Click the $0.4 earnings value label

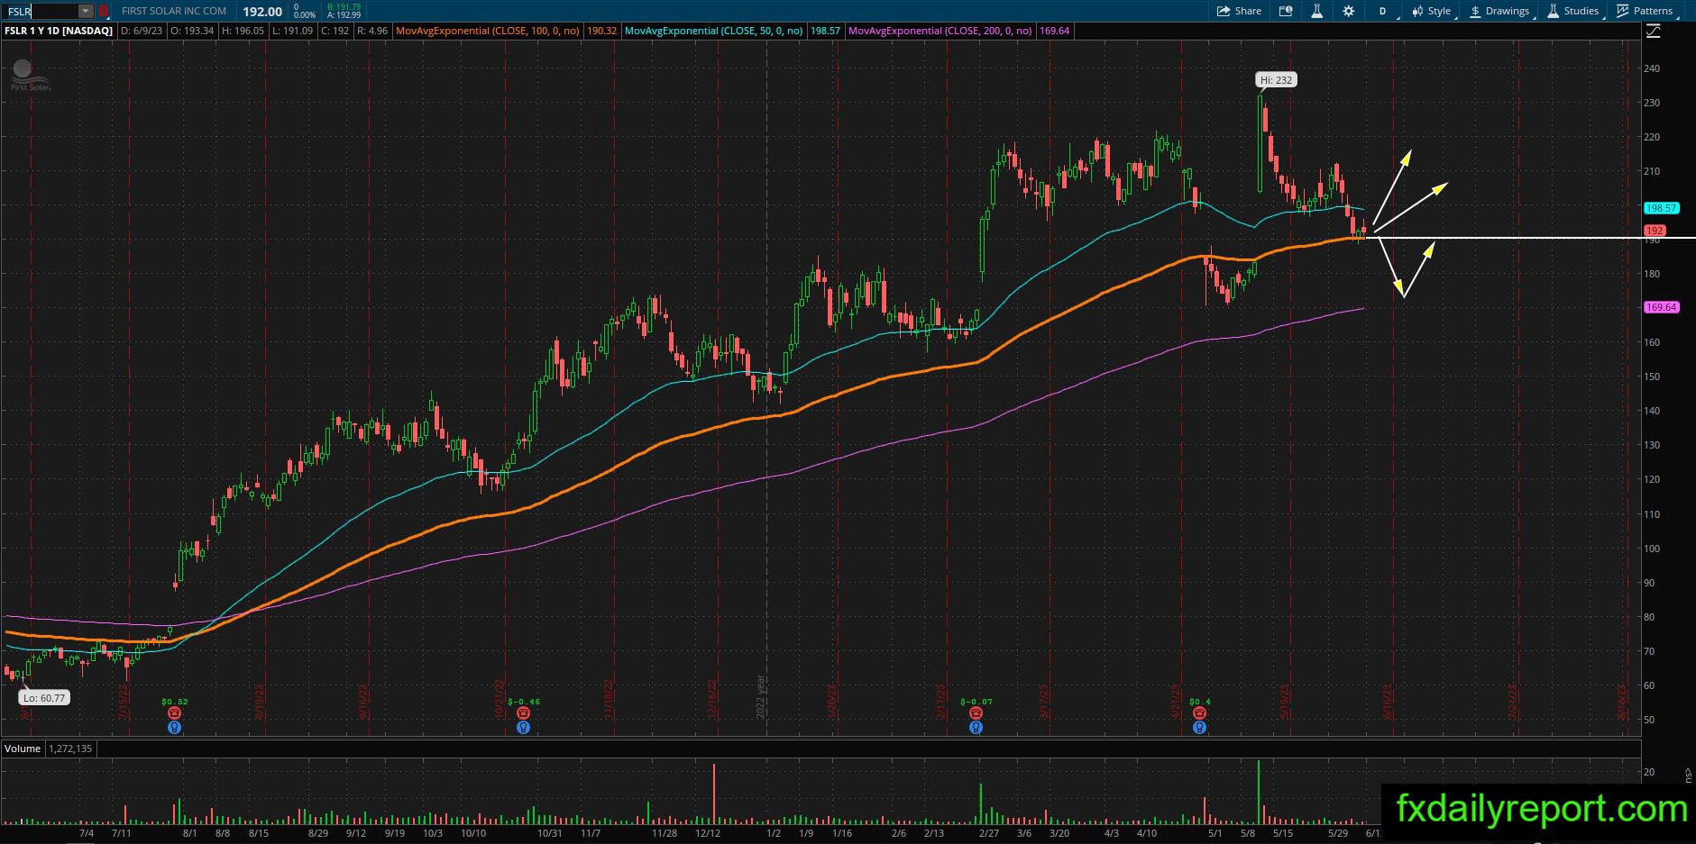(1200, 701)
